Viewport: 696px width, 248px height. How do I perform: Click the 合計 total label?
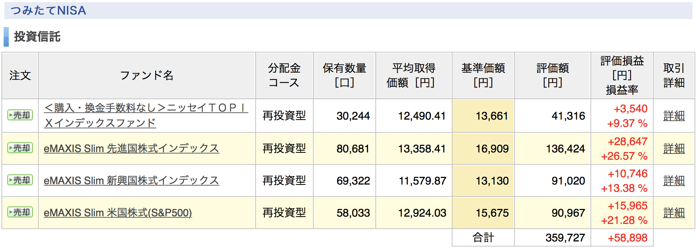tap(483, 238)
